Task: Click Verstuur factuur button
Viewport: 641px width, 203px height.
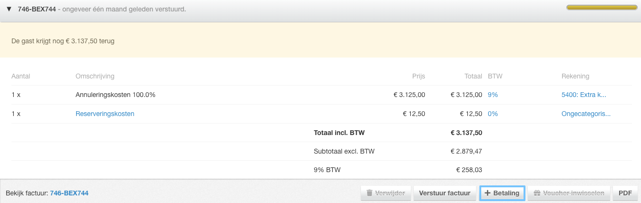Action: (445, 193)
